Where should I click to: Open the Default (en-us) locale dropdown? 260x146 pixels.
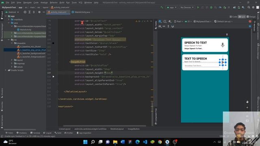(x=223, y=21)
